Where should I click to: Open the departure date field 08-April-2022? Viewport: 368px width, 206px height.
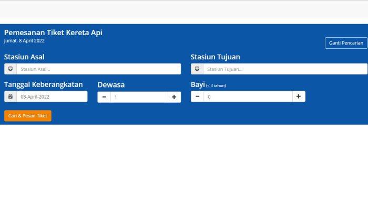click(52, 96)
